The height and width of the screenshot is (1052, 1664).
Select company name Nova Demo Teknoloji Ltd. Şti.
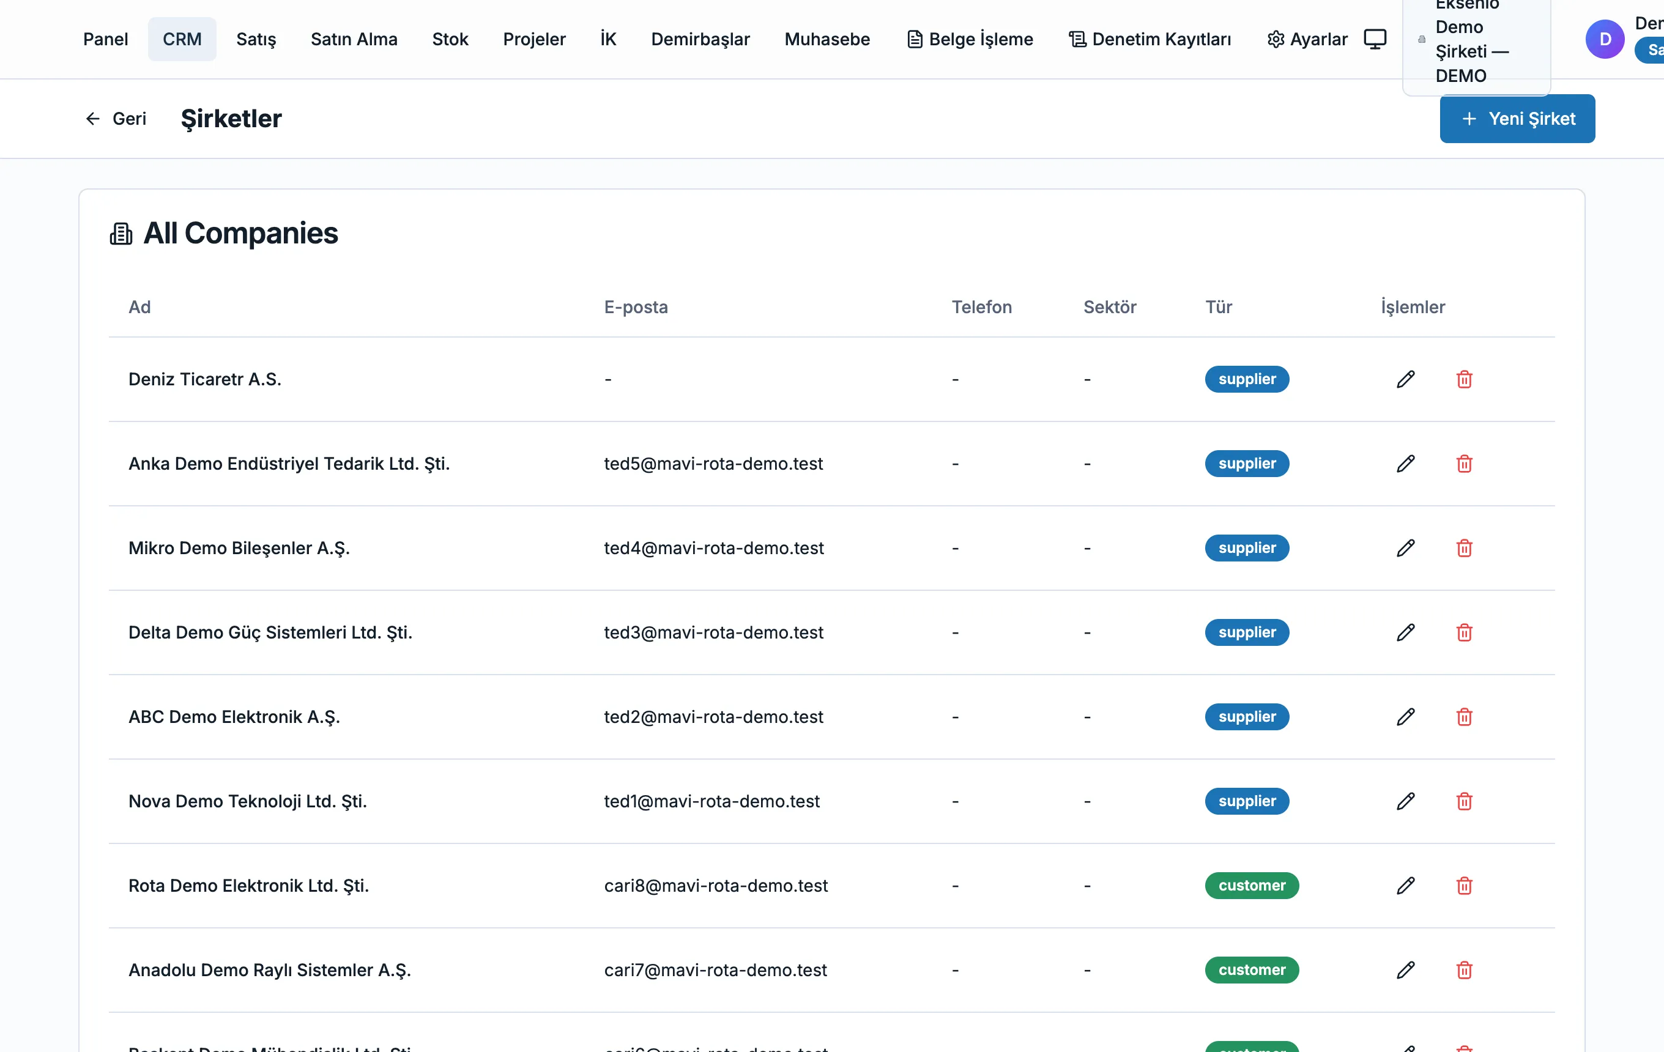(247, 801)
